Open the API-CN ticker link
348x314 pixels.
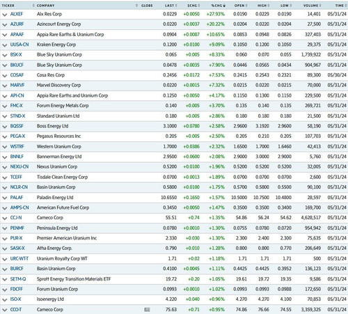coord(17,95)
